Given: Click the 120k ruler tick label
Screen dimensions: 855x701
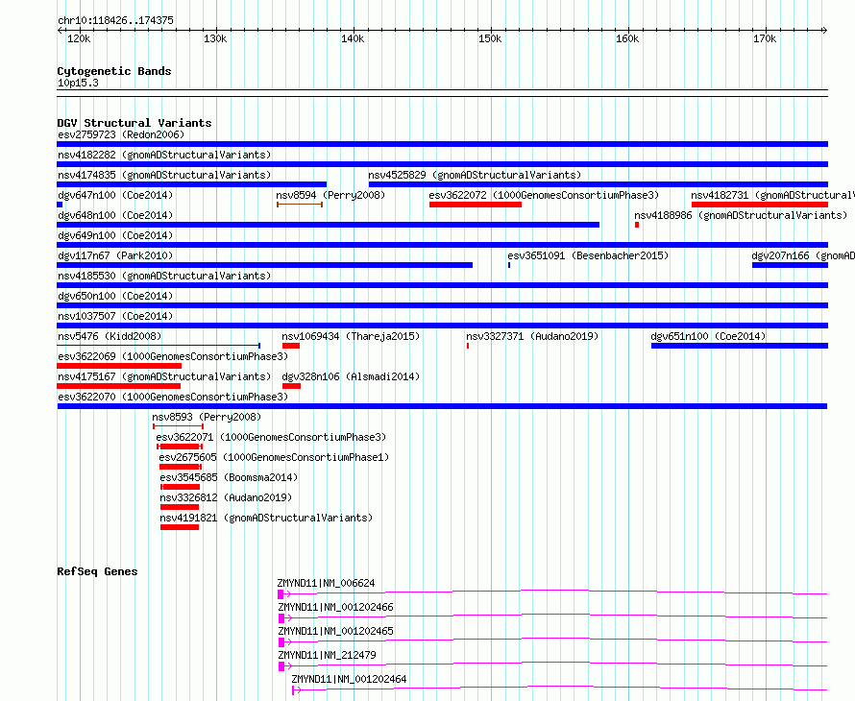Looking at the screenshot, I should tap(79, 38).
